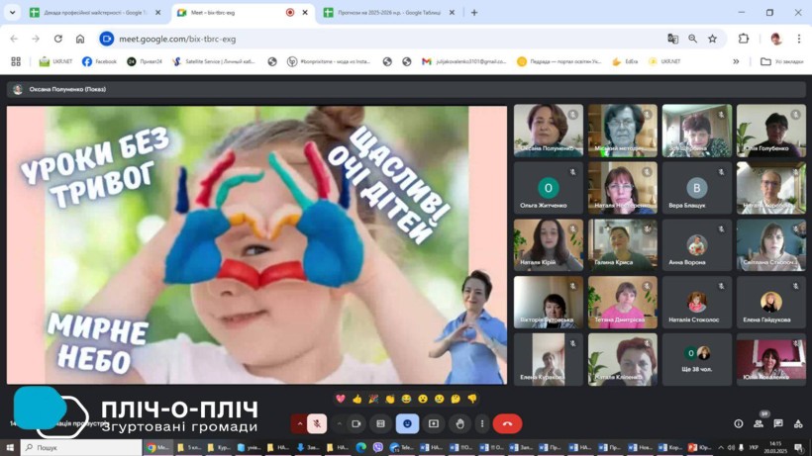Viewport: 812px width, 456px height.
Task: Open the Windows notification center icon
Action: [x=799, y=447]
